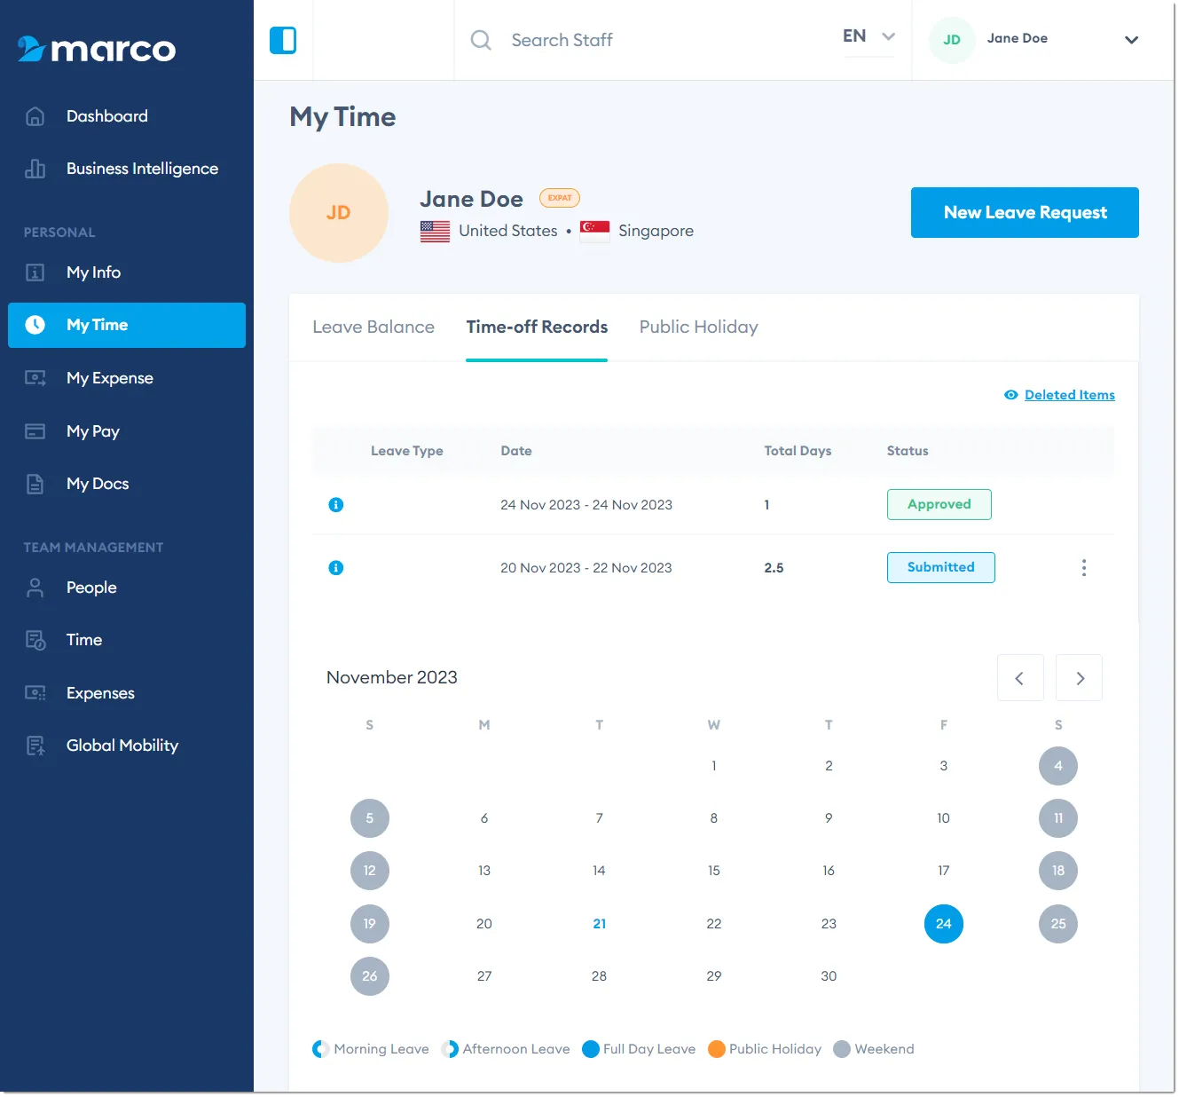This screenshot has width=1179, height=1097.
Task: Click the Submitted status badge
Action: point(941,568)
